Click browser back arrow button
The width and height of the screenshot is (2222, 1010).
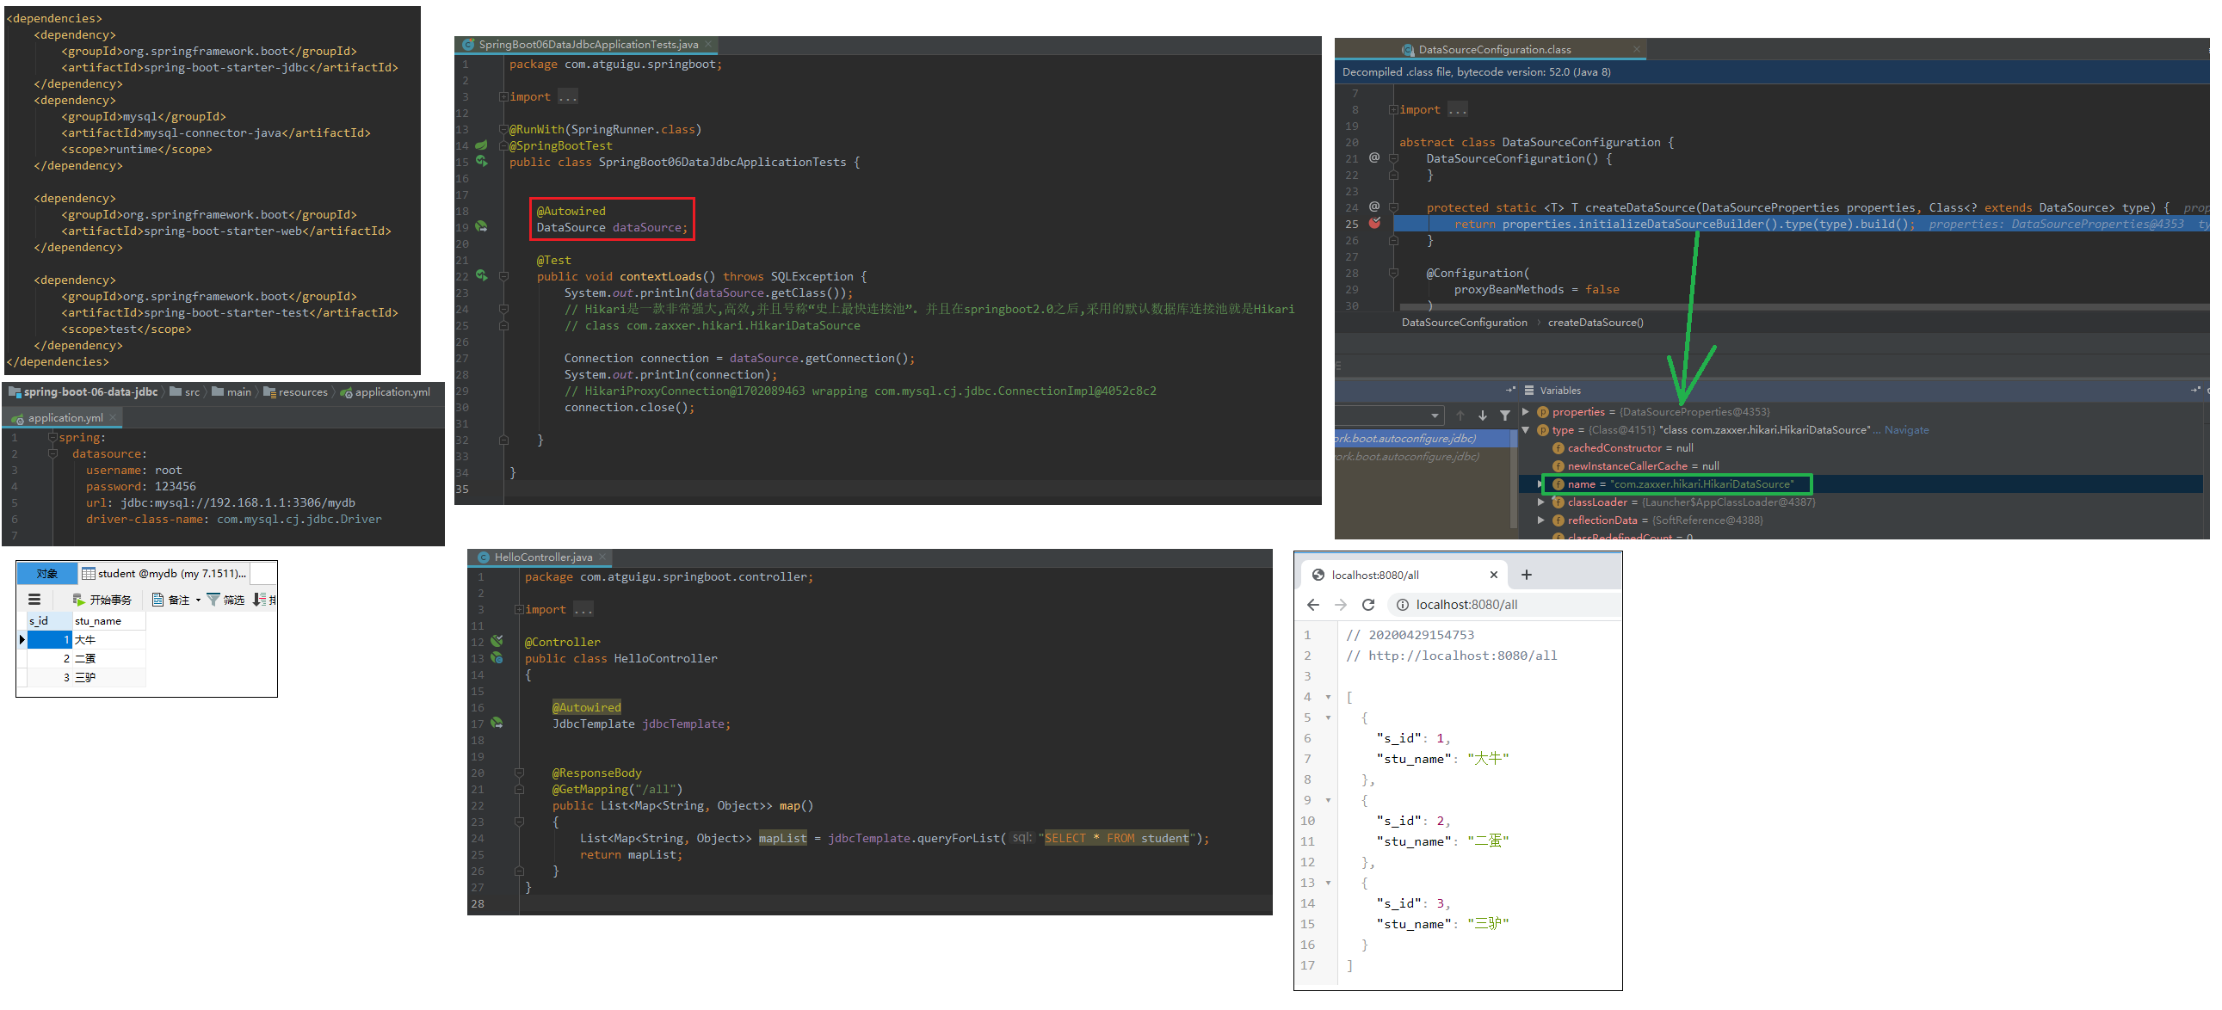1313,605
